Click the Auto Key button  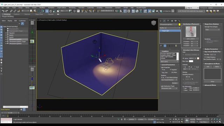(x=192, y=119)
